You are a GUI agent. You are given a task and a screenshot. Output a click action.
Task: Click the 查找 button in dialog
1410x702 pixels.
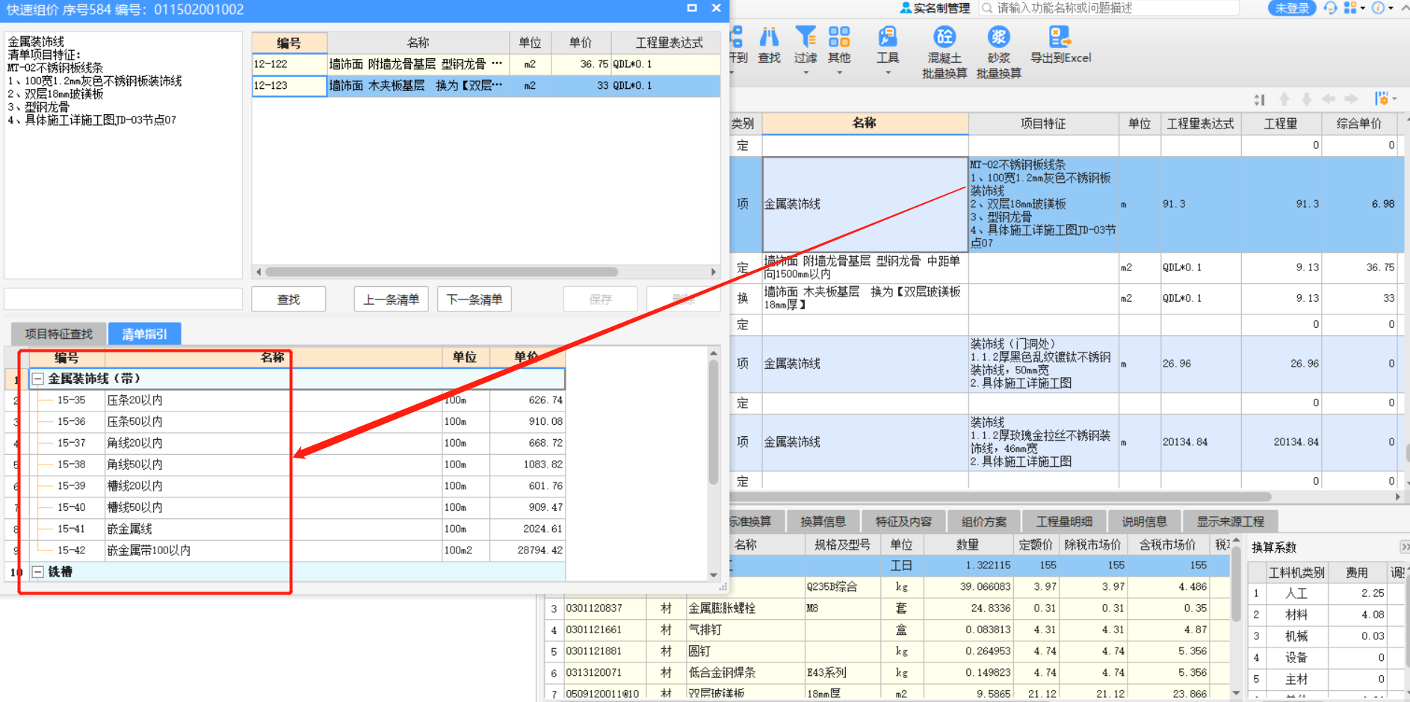point(288,299)
